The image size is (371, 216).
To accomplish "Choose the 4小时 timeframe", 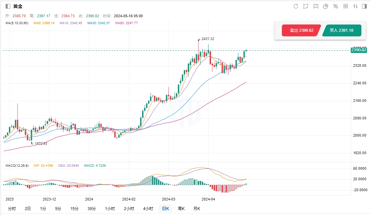I will click(x=148, y=209).
